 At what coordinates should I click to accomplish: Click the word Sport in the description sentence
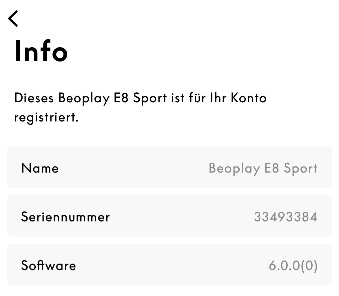point(150,99)
